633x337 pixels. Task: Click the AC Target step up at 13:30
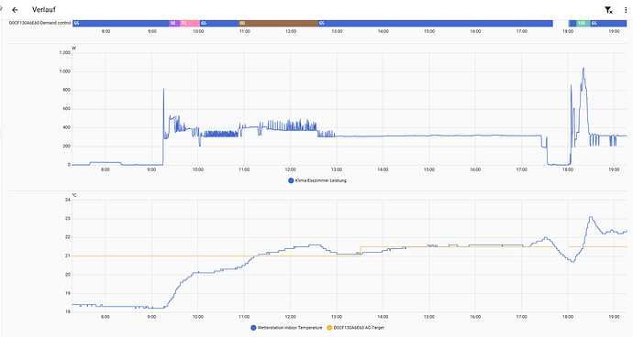pos(361,251)
